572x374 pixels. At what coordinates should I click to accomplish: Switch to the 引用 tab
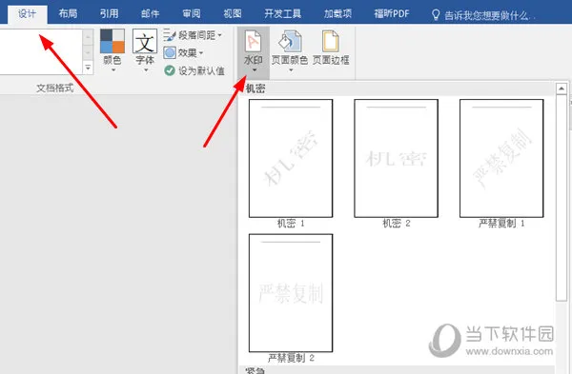[x=109, y=14]
